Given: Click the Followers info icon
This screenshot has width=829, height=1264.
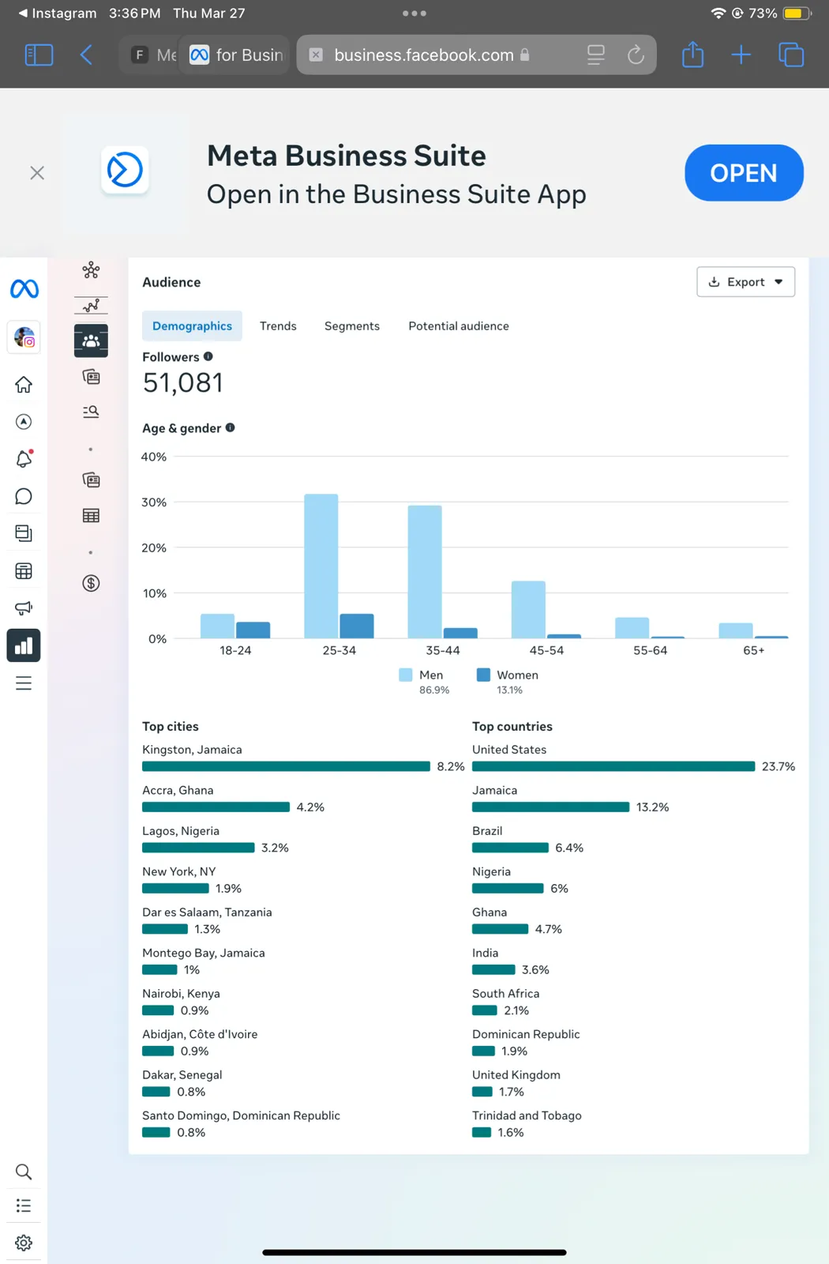Looking at the screenshot, I should (208, 356).
